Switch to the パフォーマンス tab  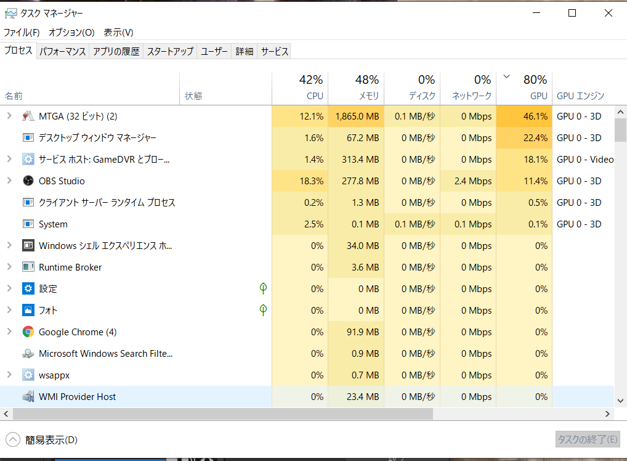[63, 52]
